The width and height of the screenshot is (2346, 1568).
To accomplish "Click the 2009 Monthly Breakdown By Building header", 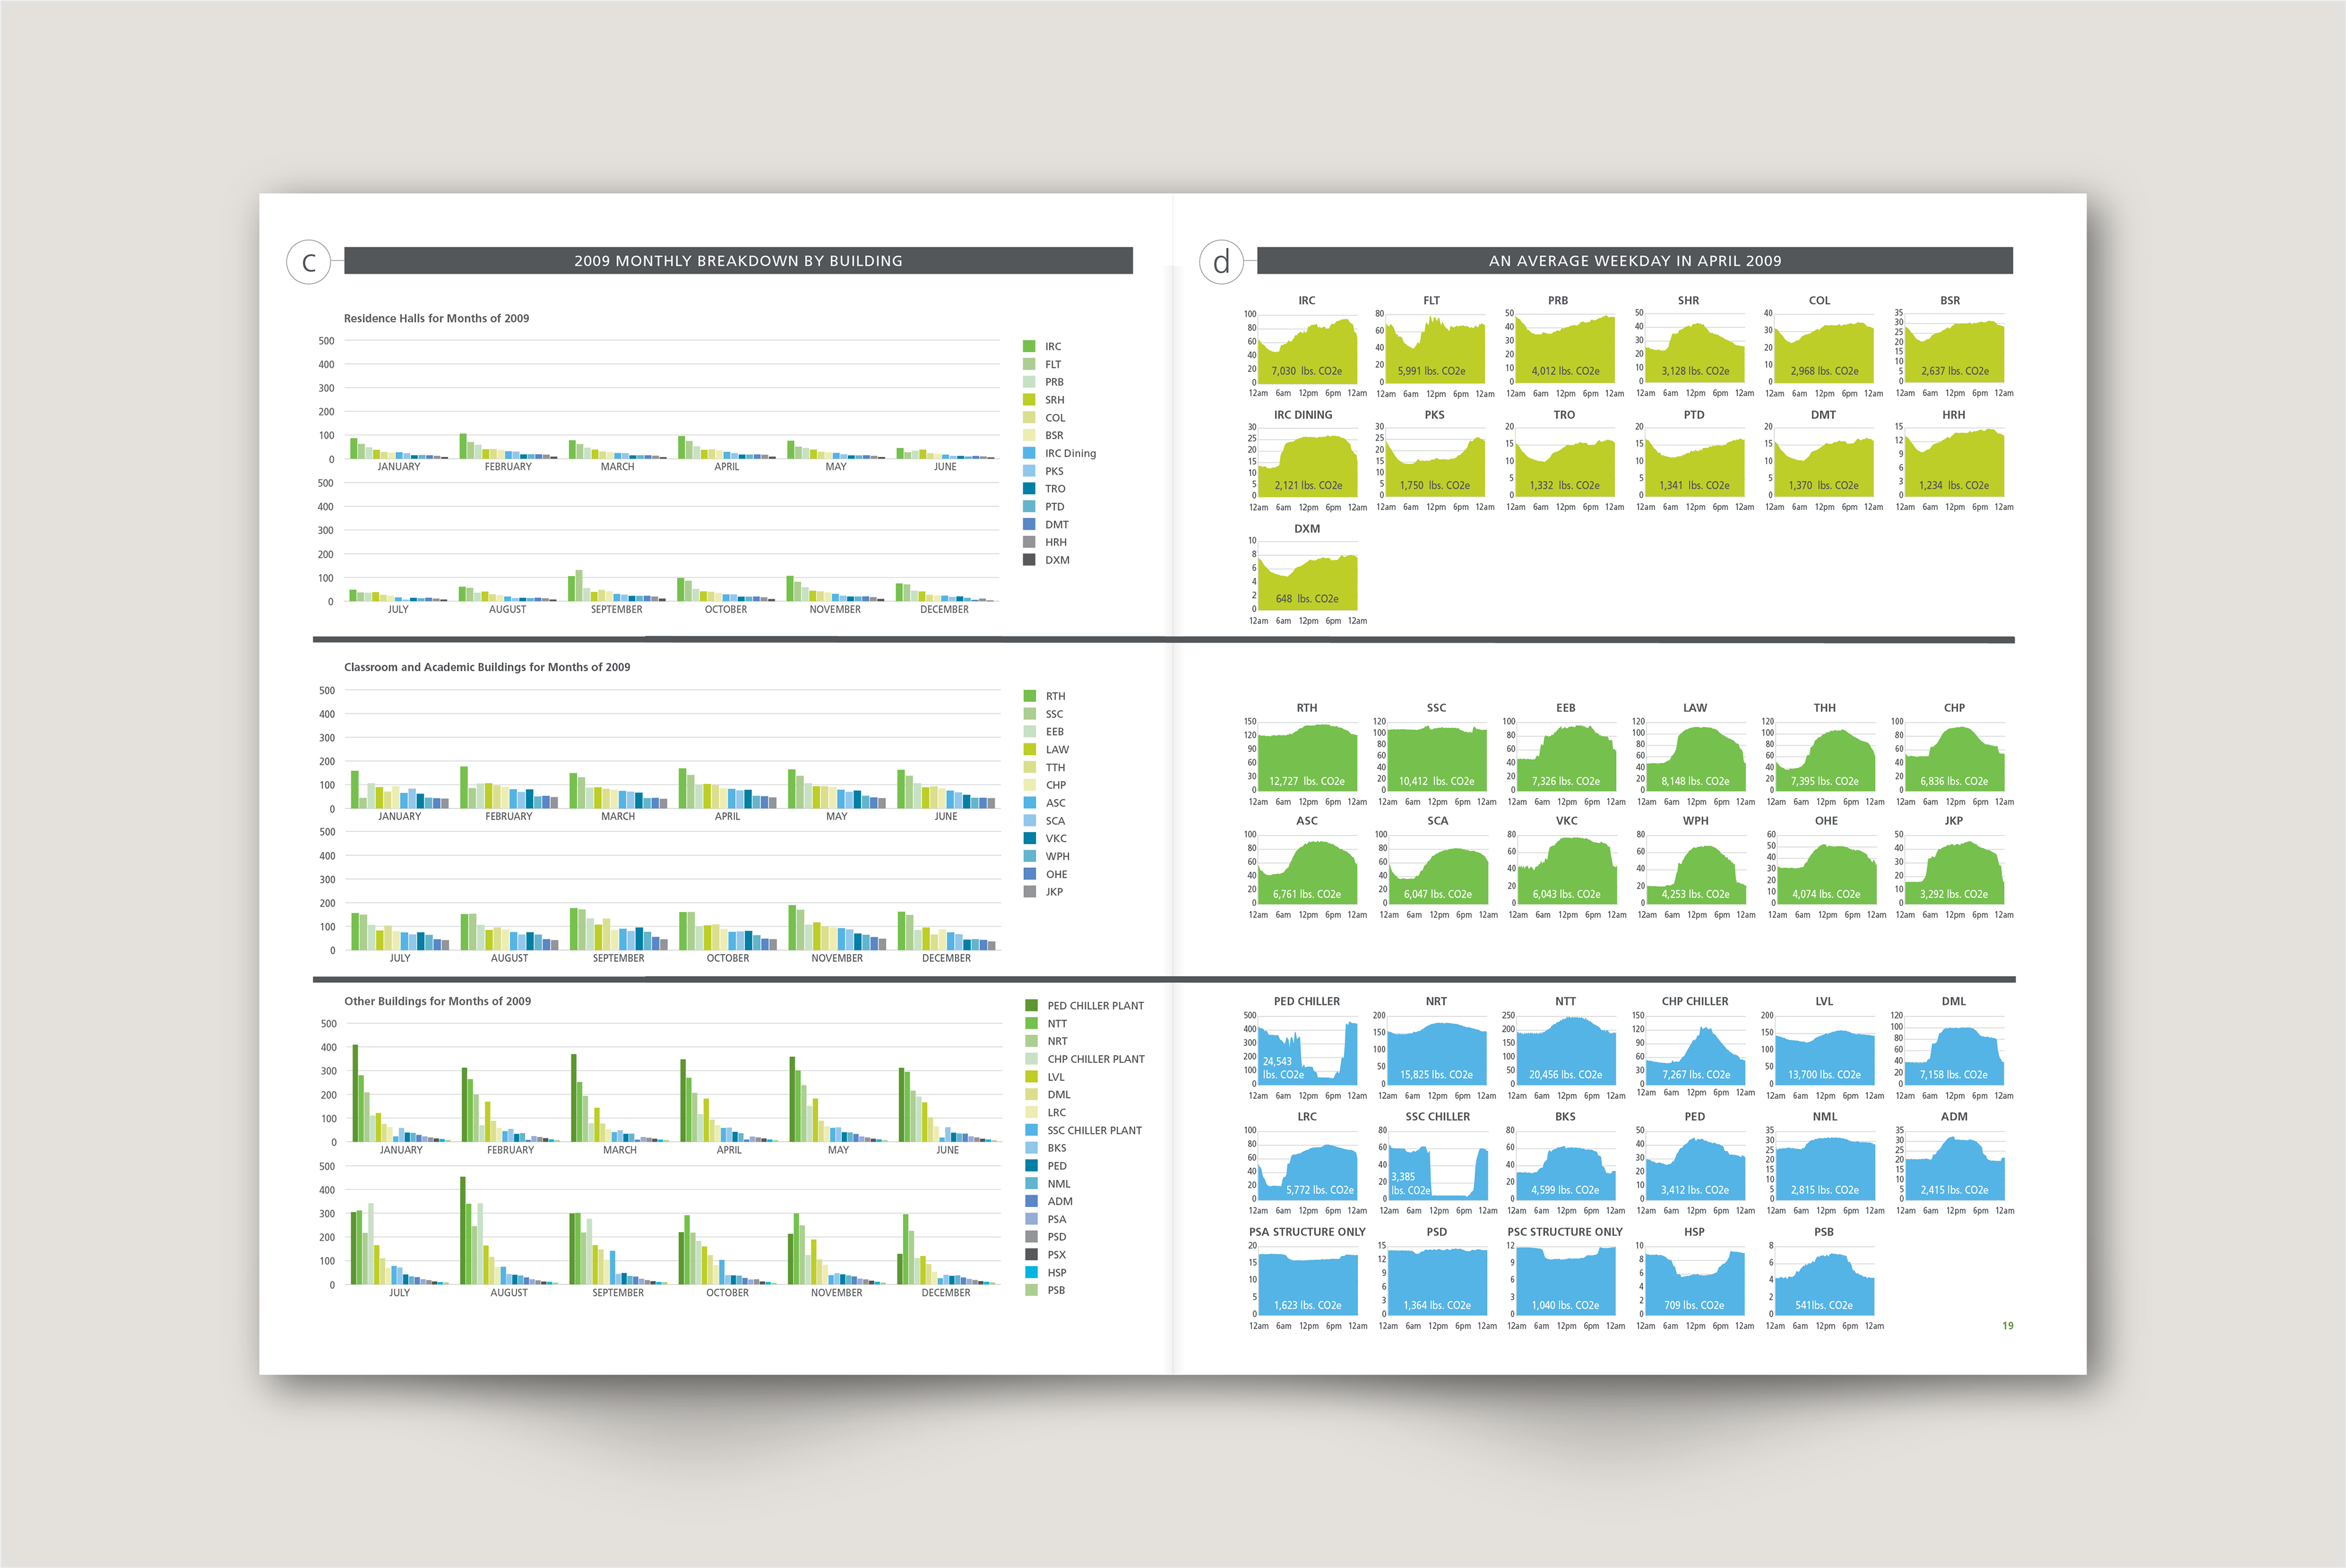I will pyautogui.click(x=738, y=261).
